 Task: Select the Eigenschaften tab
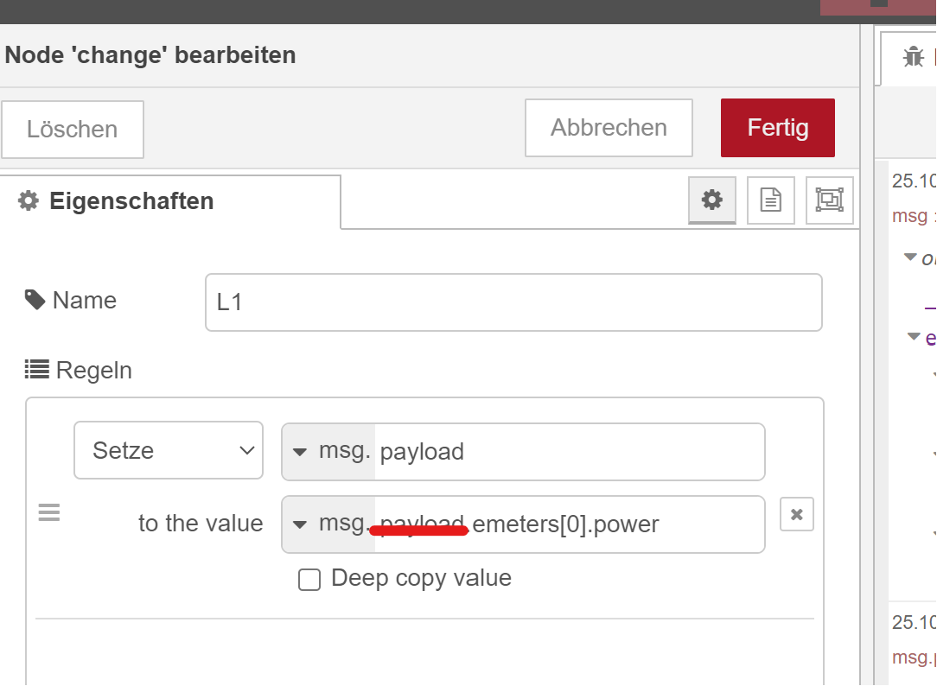pos(169,201)
